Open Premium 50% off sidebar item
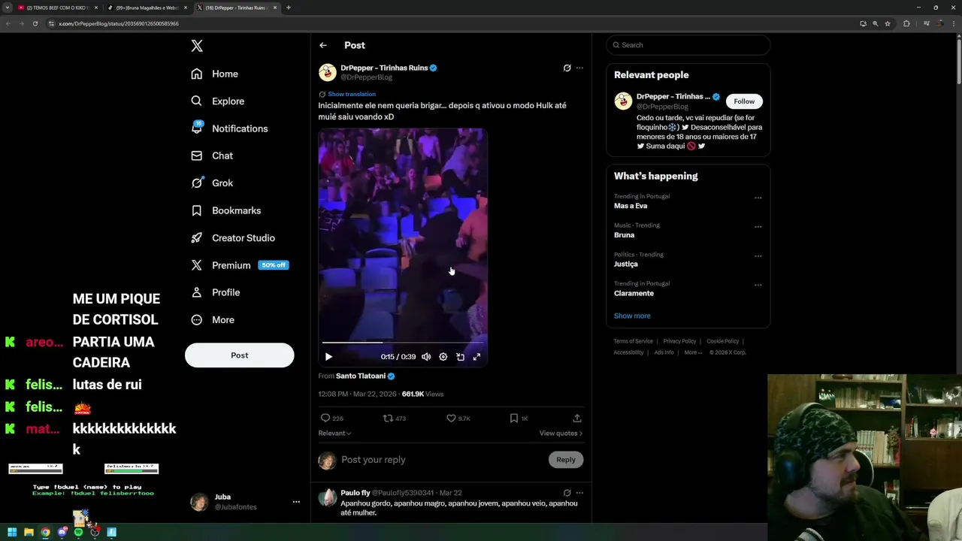962x541 pixels. pyautogui.click(x=240, y=265)
